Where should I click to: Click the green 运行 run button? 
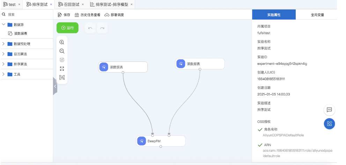point(67,28)
